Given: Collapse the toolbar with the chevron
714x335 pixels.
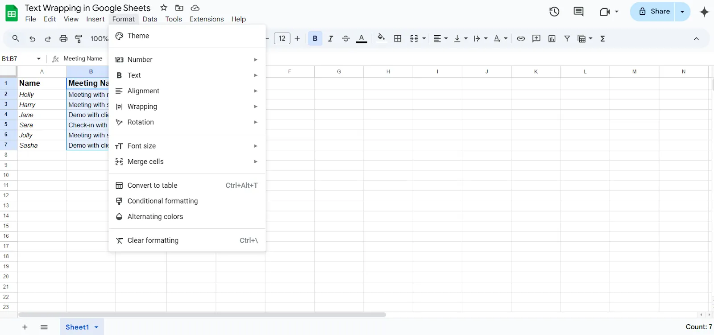Looking at the screenshot, I should click(696, 39).
